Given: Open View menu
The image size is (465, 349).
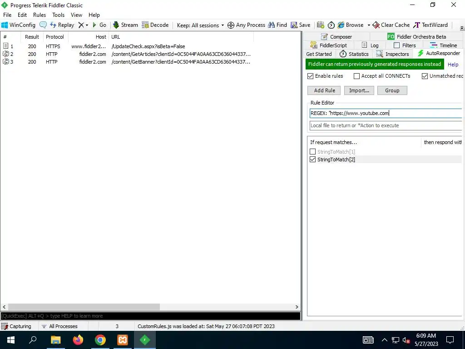Looking at the screenshot, I should [76, 15].
